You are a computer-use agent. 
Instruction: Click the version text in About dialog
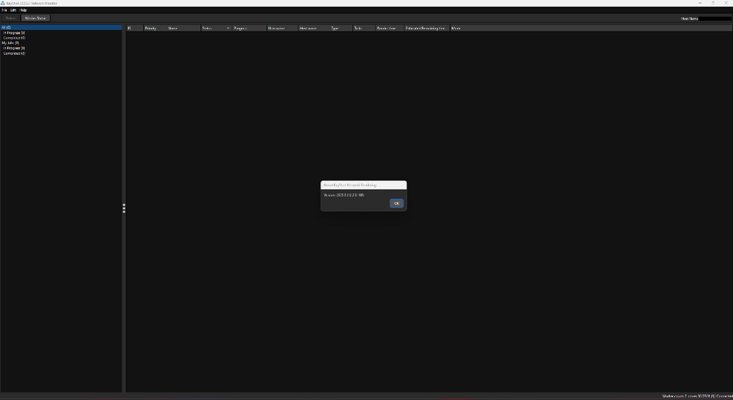click(344, 195)
